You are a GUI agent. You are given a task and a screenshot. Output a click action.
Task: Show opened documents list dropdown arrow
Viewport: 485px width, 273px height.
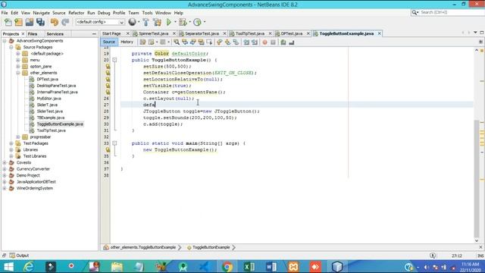pos(475,33)
